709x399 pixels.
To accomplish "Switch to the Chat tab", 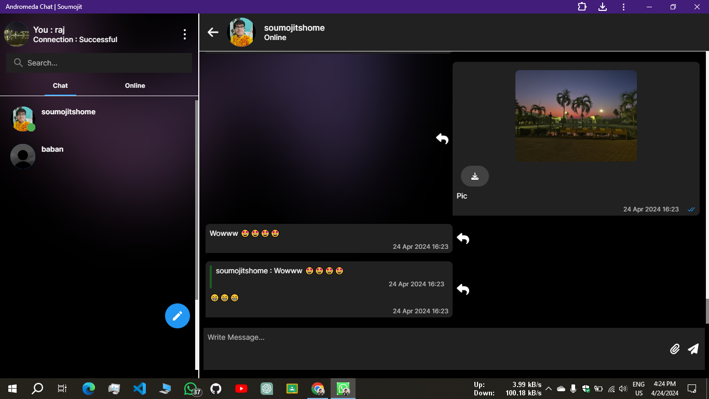I will coord(60,86).
